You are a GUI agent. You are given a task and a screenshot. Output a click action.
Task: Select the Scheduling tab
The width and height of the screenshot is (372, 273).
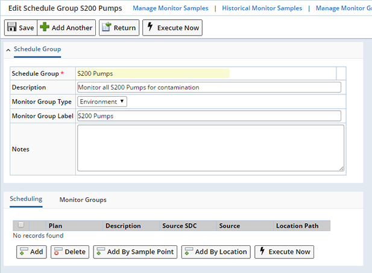pos(26,198)
